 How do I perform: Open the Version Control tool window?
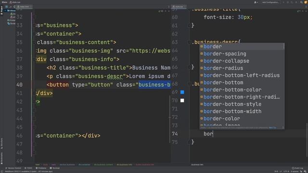[x=13, y=168]
